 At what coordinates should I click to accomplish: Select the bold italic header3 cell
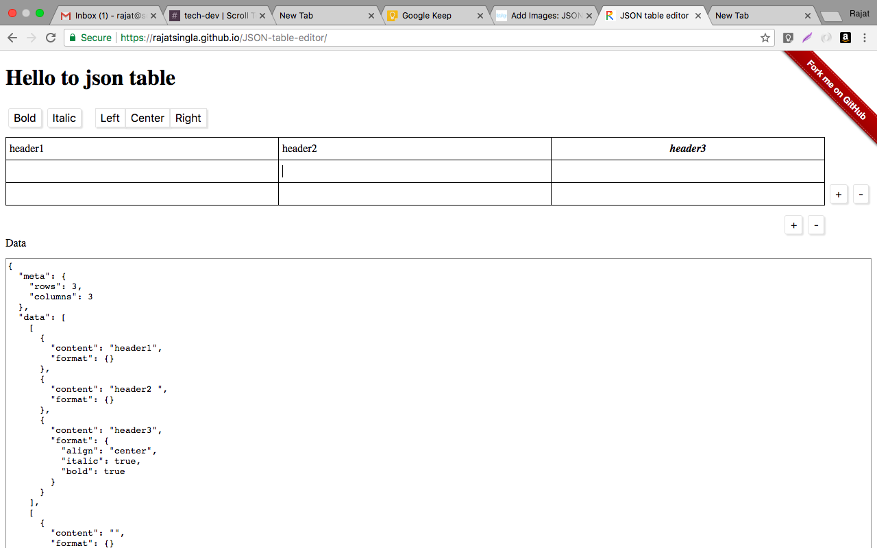[688, 149]
